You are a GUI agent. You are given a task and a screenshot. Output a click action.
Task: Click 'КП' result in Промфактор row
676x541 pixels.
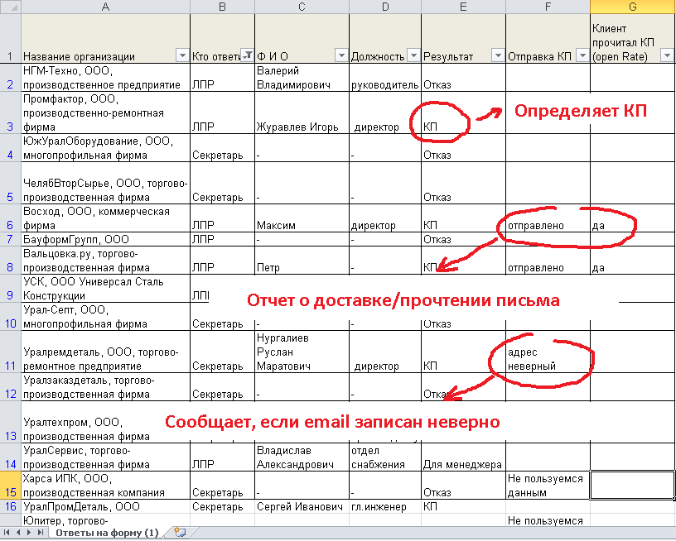[x=463, y=113]
